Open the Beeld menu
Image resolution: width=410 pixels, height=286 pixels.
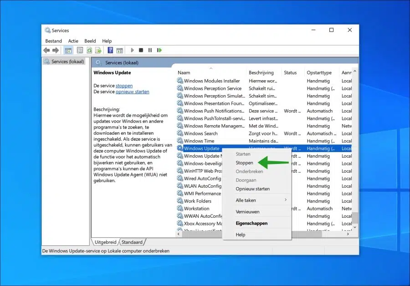[x=90, y=41]
